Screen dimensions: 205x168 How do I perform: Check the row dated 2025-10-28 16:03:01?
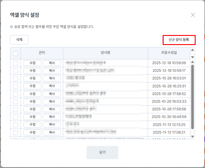pos(16,79)
